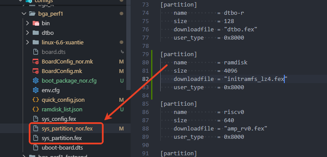
Task: Click the M badge beside quick_config.json
Action: [x=121, y=100]
